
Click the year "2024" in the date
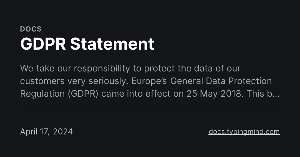pos(63,131)
